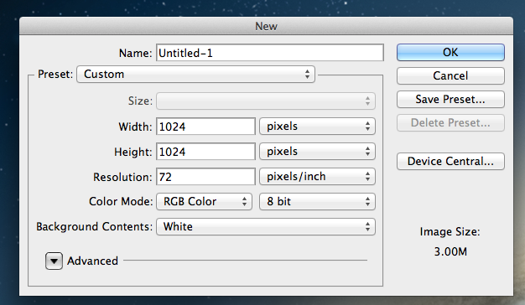This screenshot has height=305, width=525.
Task: Click the Name field containing Untitled-1
Action: coord(269,53)
